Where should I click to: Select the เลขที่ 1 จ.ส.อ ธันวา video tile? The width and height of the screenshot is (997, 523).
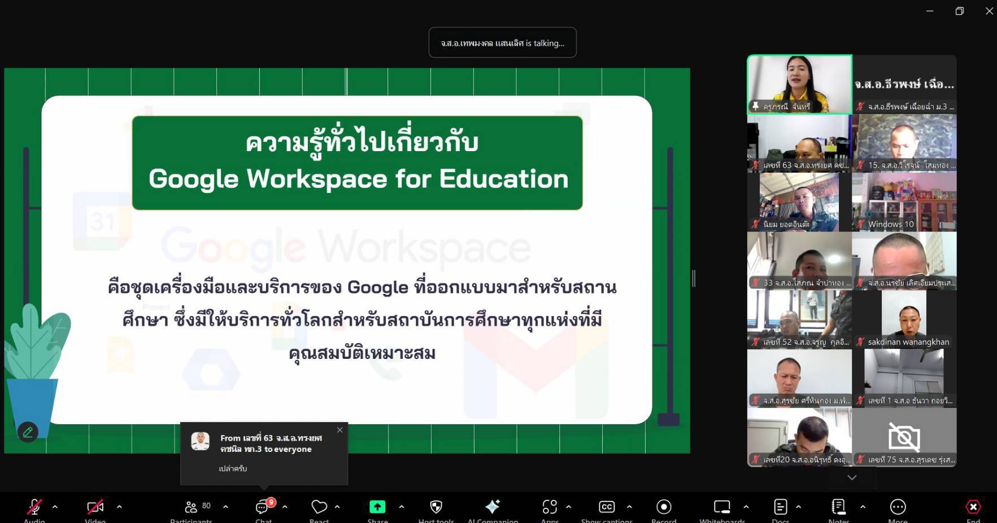904,378
